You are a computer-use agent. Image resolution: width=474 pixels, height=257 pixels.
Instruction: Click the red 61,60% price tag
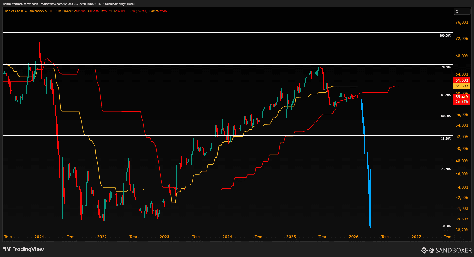tap(462, 80)
